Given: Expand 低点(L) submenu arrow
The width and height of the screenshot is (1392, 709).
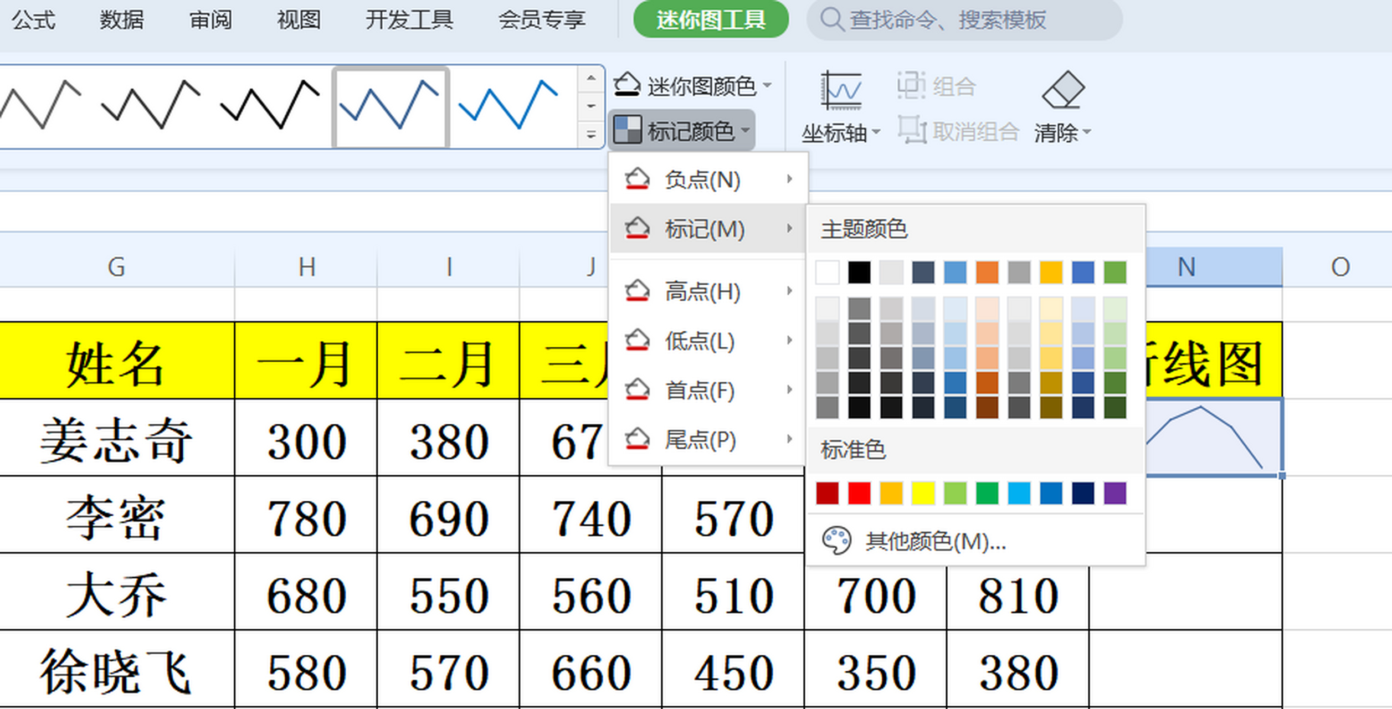Looking at the screenshot, I should (x=790, y=340).
